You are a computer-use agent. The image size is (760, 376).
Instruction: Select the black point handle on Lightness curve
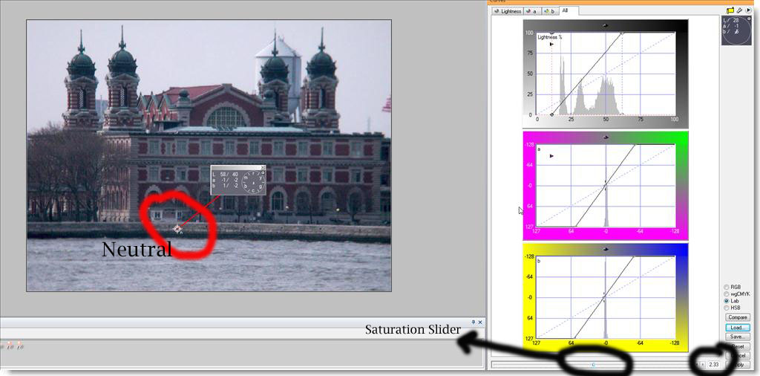(551, 115)
